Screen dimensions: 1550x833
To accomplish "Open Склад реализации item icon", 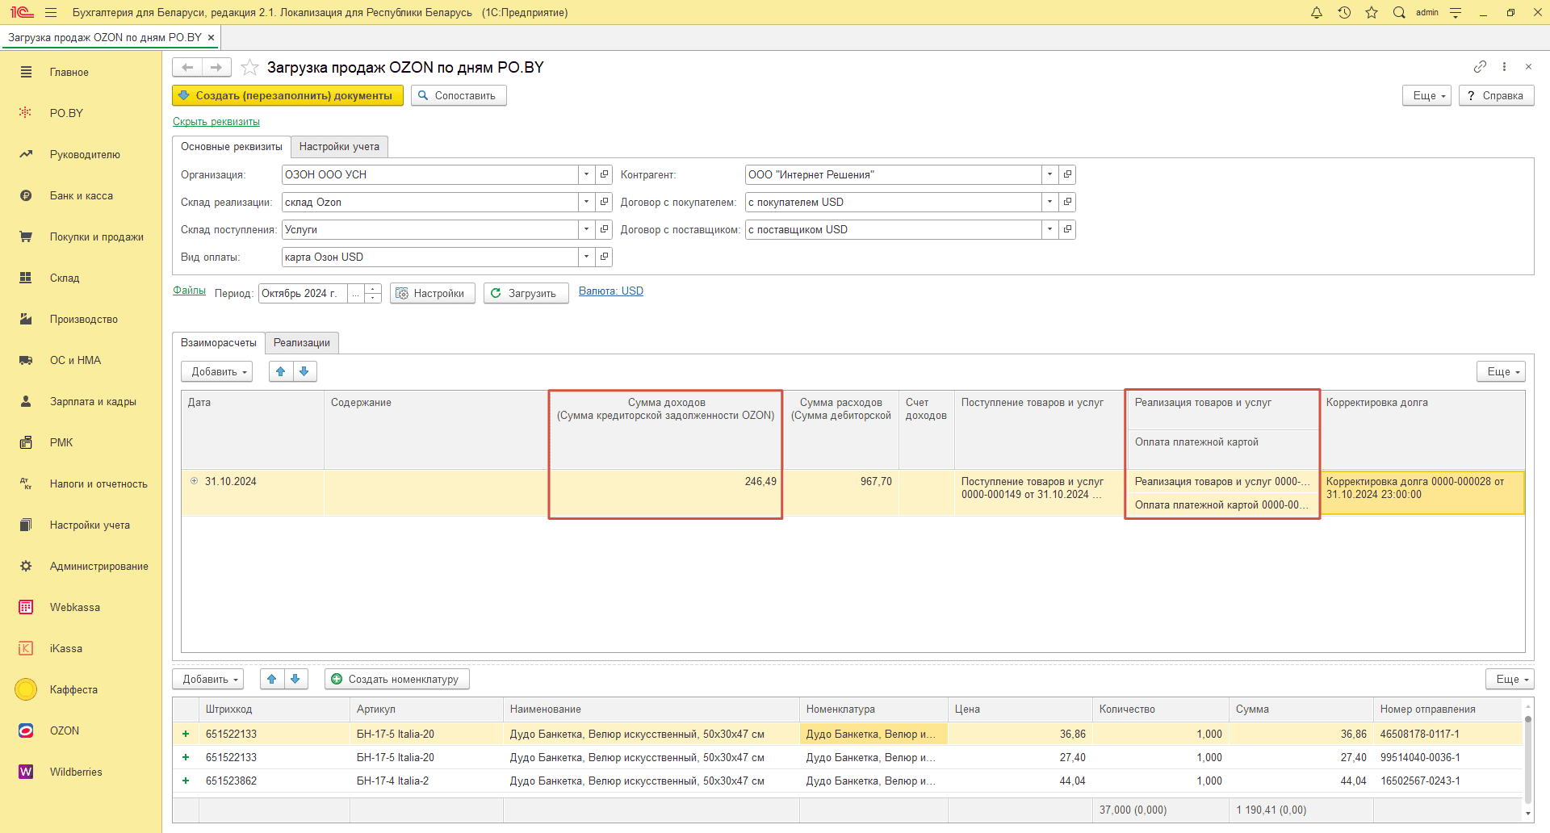I will (x=604, y=202).
